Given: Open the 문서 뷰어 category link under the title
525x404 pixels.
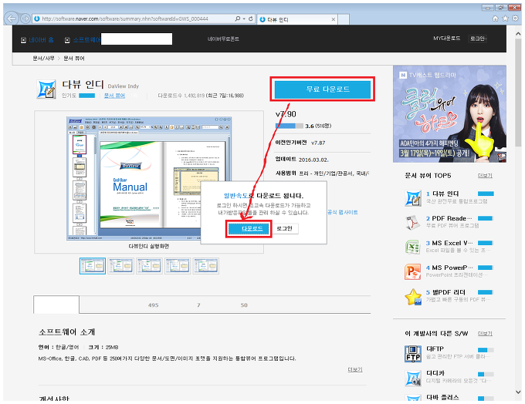Looking at the screenshot, I should click(114, 96).
